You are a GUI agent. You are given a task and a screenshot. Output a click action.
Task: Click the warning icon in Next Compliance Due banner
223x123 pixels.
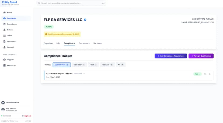pyautogui.click(x=46, y=34)
